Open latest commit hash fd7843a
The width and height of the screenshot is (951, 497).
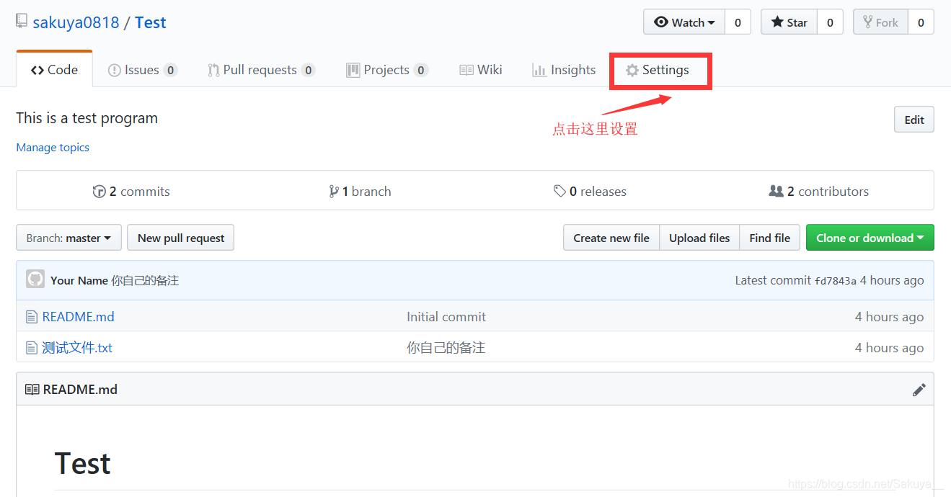(836, 281)
